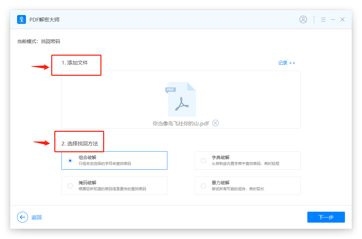Click the PDF解密大师 app logo icon
Image resolution: width=362 pixels, height=239 pixels.
pos(22,19)
